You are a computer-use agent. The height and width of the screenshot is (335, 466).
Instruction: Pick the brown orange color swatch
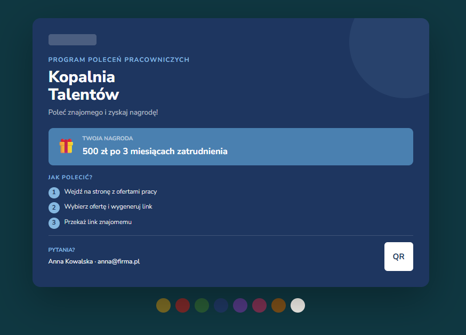pyautogui.click(x=278, y=305)
